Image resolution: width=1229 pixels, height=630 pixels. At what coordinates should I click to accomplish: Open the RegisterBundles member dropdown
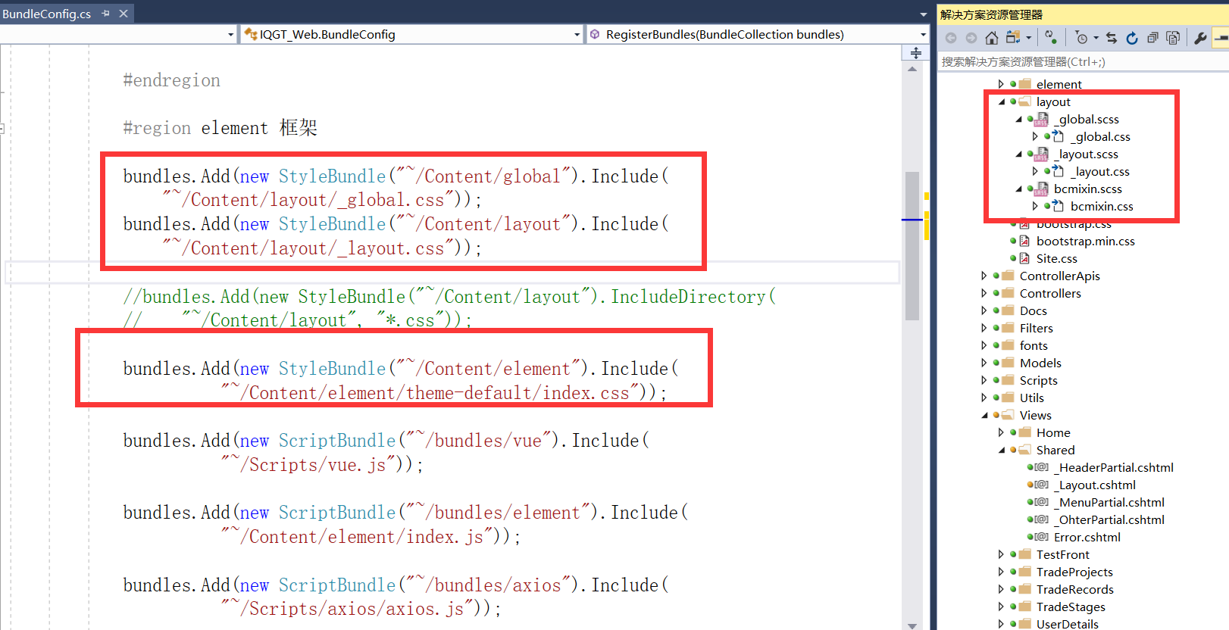click(758, 35)
